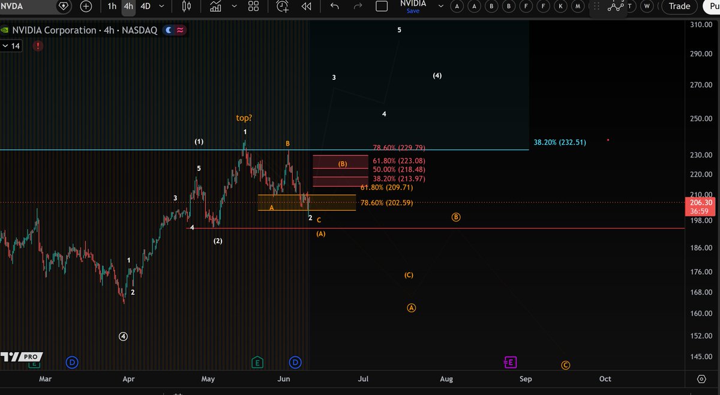Select the 61.80% (223.08) Fibonacci label
720x395 pixels.
pyautogui.click(x=398, y=161)
